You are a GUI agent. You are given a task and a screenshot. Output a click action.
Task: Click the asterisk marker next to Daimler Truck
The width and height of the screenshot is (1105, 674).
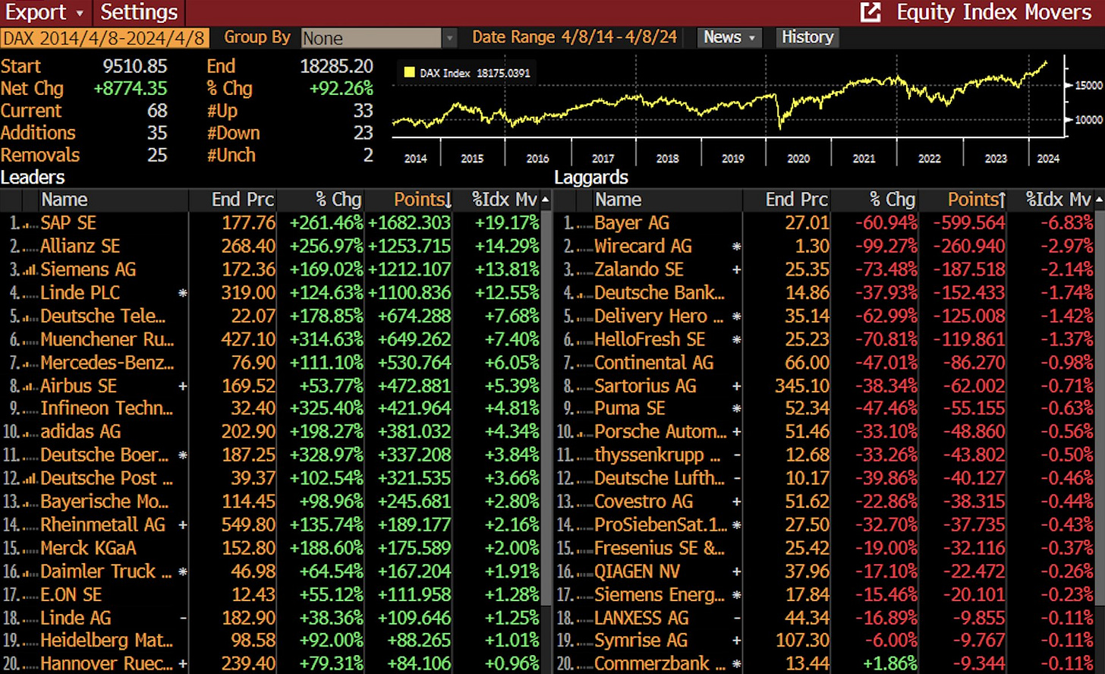(x=182, y=572)
